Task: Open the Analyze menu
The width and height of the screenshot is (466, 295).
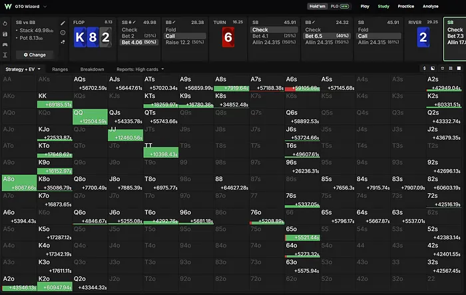Action: tap(430, 6)
